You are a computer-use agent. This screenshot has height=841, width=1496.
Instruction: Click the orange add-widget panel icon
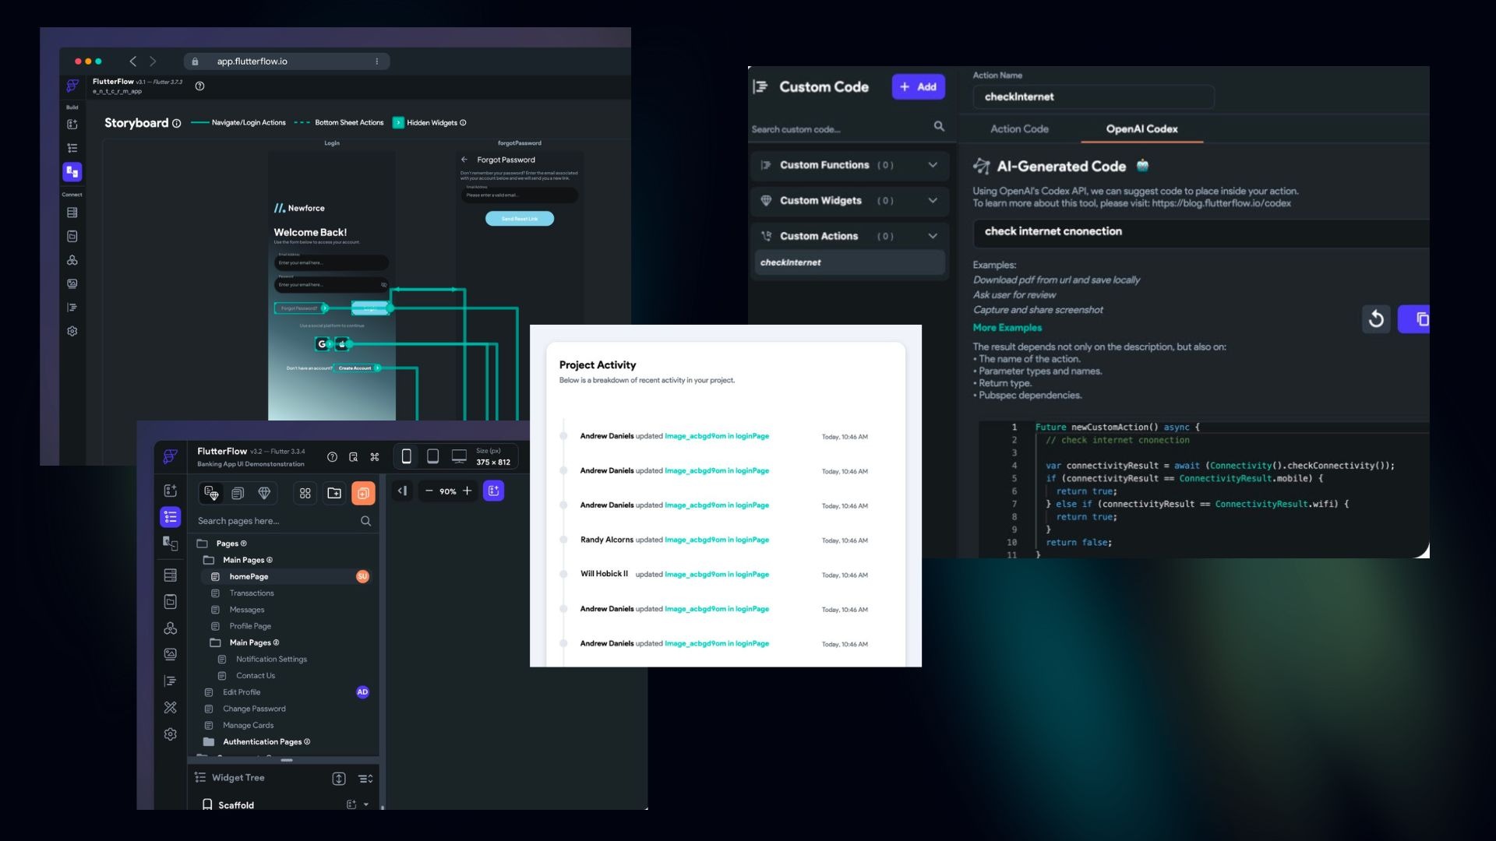[x=362, y=491]
